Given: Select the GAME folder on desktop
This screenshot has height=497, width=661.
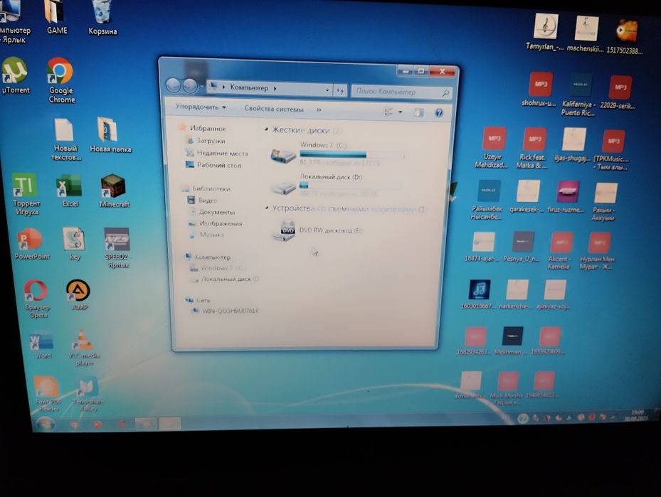Looking at the screenshot, I should pyautogui.click(x=56, y=17).
